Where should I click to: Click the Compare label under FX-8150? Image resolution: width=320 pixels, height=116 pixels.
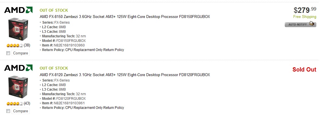click(20, 53)
